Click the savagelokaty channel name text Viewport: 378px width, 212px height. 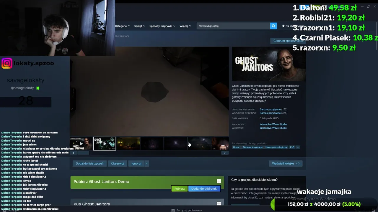pyautogui.click(x=26, y=80)
